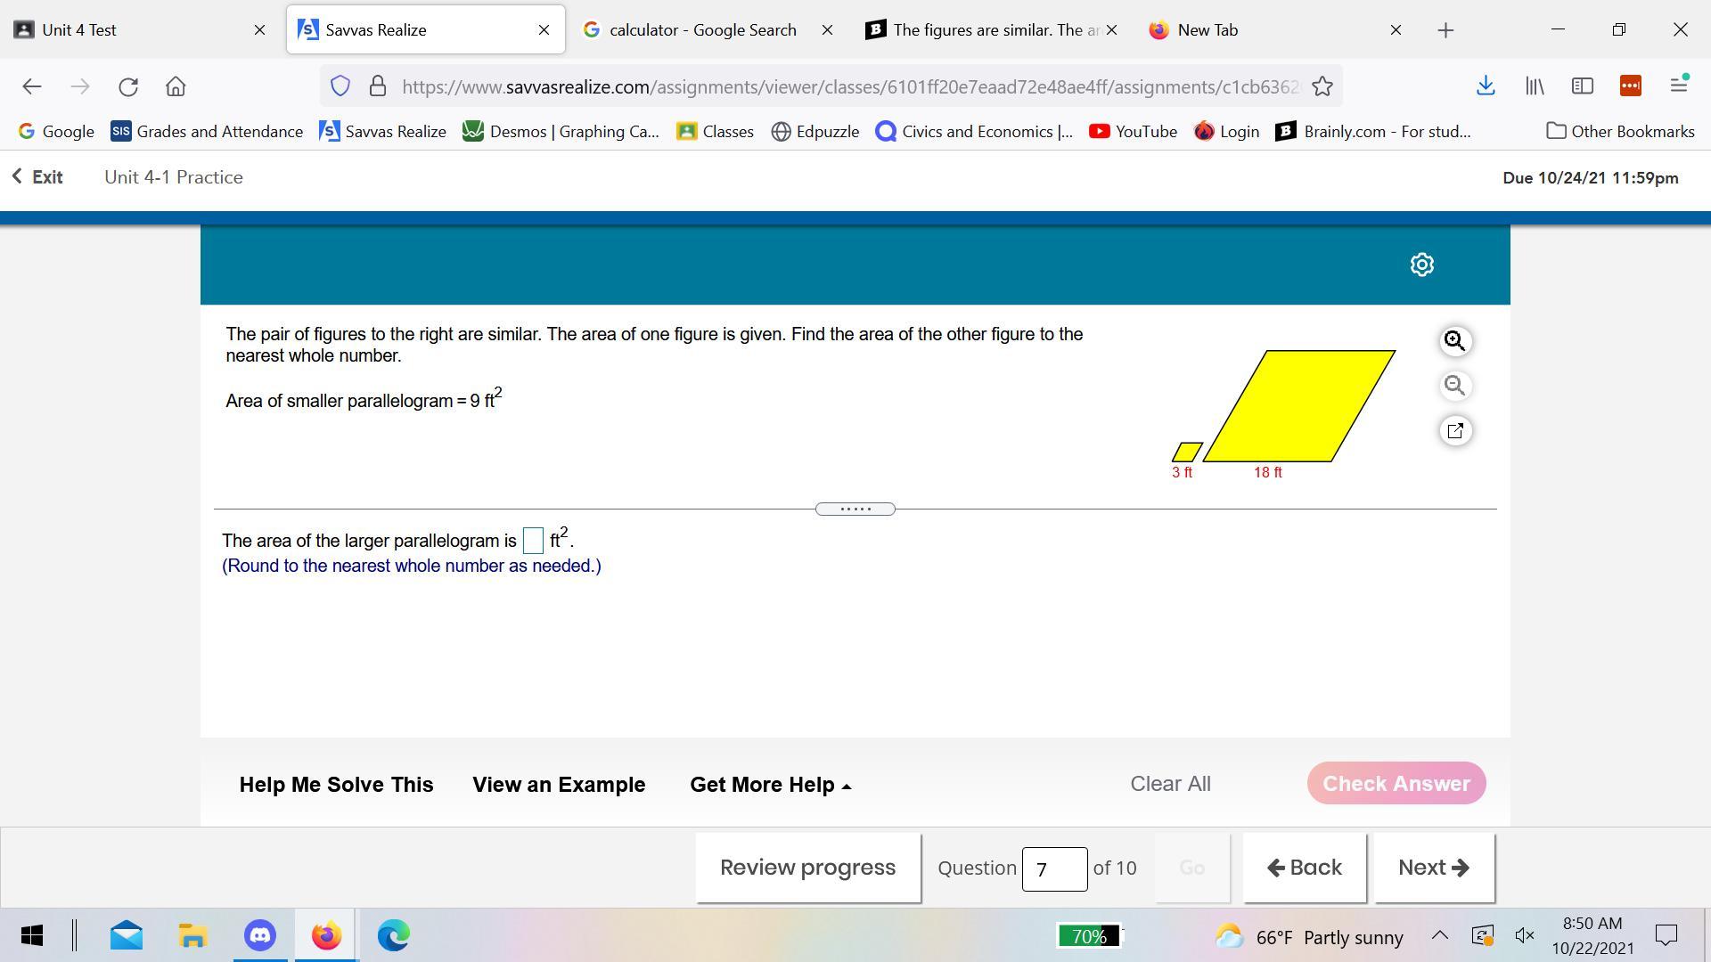Click Help Me Solve This
This screenshot has height=962, width=1711.
[x=336, y=785]
